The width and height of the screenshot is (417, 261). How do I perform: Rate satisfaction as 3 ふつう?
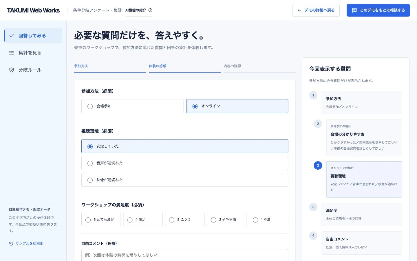pyautogui.click(x=185, y=220)
